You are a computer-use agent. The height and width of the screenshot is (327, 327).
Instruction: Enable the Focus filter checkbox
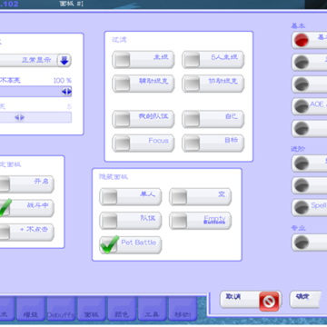coord(122,144)
